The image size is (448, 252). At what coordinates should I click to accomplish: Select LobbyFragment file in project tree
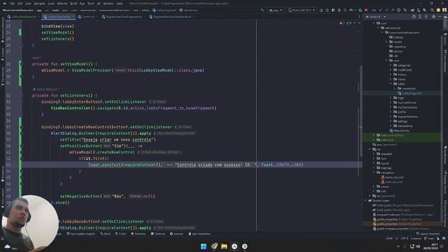pyautogui.click(x=410, y=93)
